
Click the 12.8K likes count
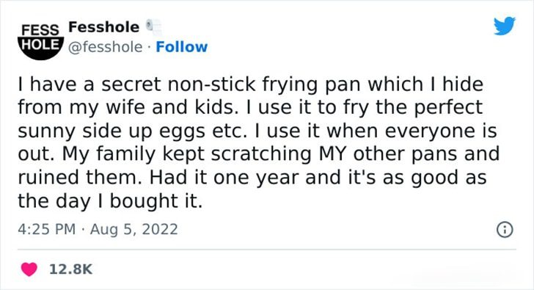(x=71, y=269)
